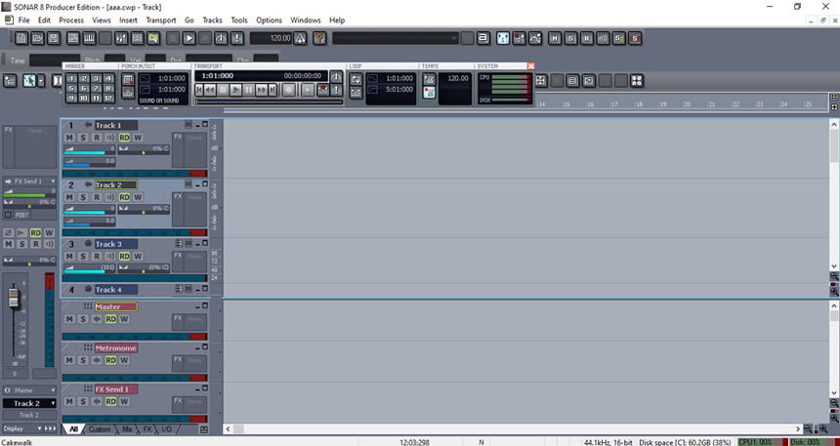Image resolution: width=840 pixels, height=446 pixels.
Task: Open the Piano Roll view icon
Action: tap(90, 39)
